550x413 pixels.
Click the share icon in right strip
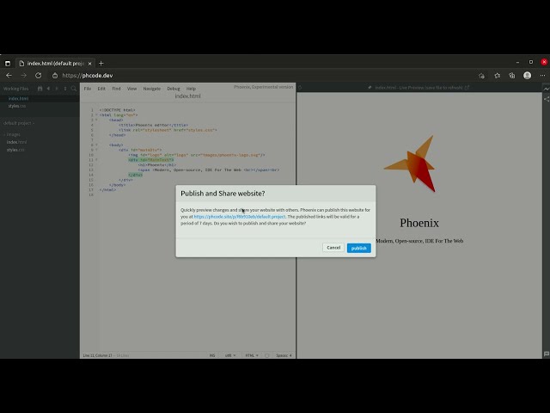pos(547,100)
